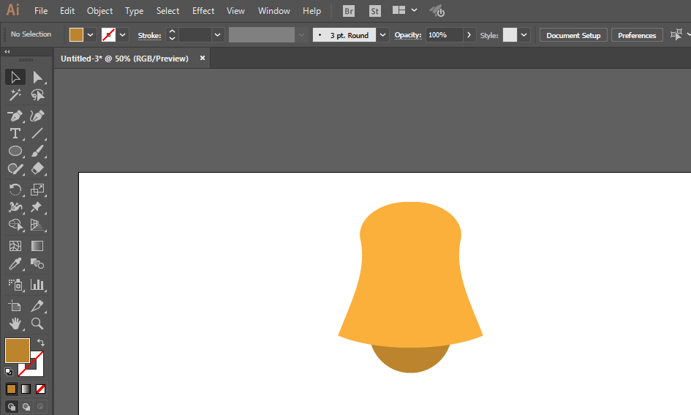Open the Effect menu
Image resolution: width=691 pixels, height=415 pixels.
pyautogui.click(x=203, y=10)
